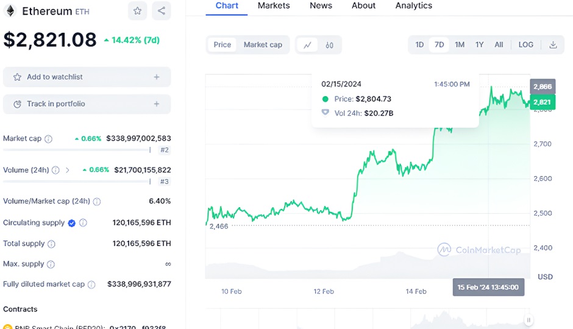Click the Contracts heading
This screenshot has width=573, height=329.
tap(20, 310)
